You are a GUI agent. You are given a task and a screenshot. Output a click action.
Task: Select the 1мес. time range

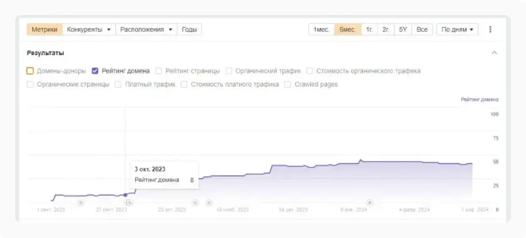click(x=321, y=29)
